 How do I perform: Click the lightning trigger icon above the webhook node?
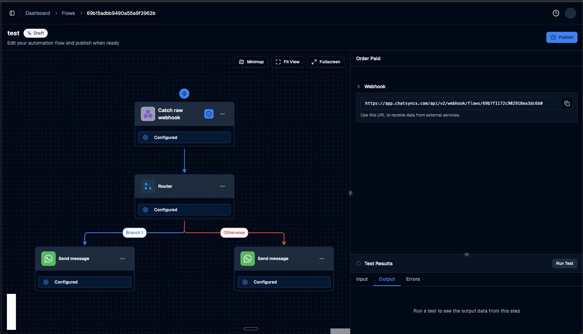pyautogui.click(x=184, y=93)
